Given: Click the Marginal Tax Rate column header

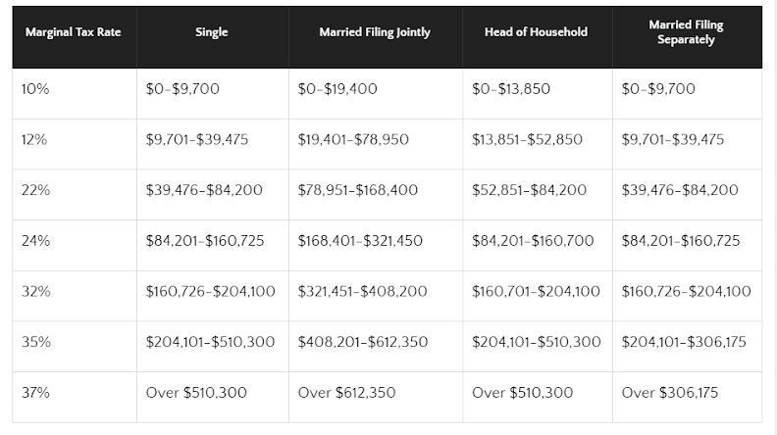Looking at the screenshot, I should [x=73, y=32].
